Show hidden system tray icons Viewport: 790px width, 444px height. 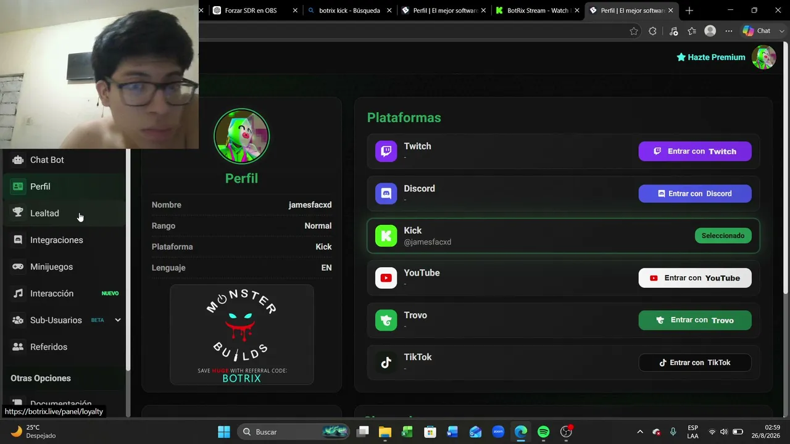pos(640,432)
